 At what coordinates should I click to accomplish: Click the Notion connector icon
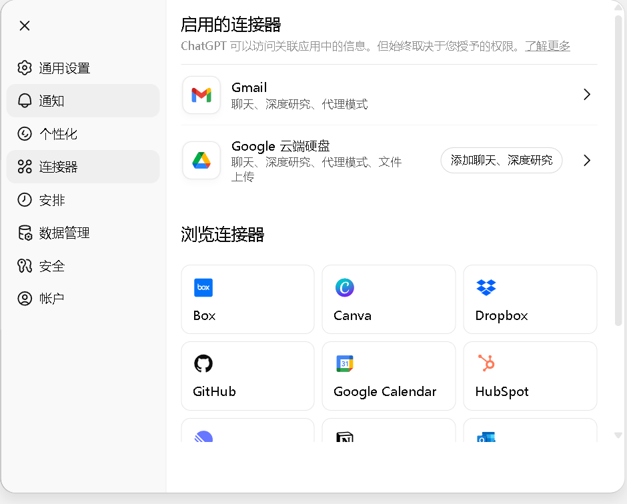pos(344,437)
